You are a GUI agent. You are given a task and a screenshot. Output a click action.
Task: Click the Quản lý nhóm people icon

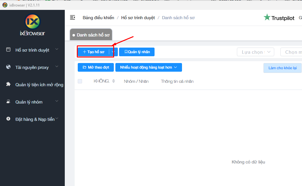[x=8, y=102]
